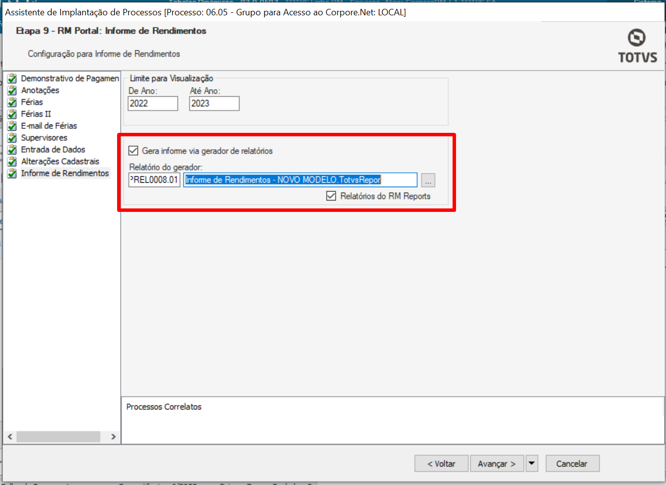666x485 pixels.
Task: Toggle Gera informe via gerador de relatórios
Action: (133, 151)
